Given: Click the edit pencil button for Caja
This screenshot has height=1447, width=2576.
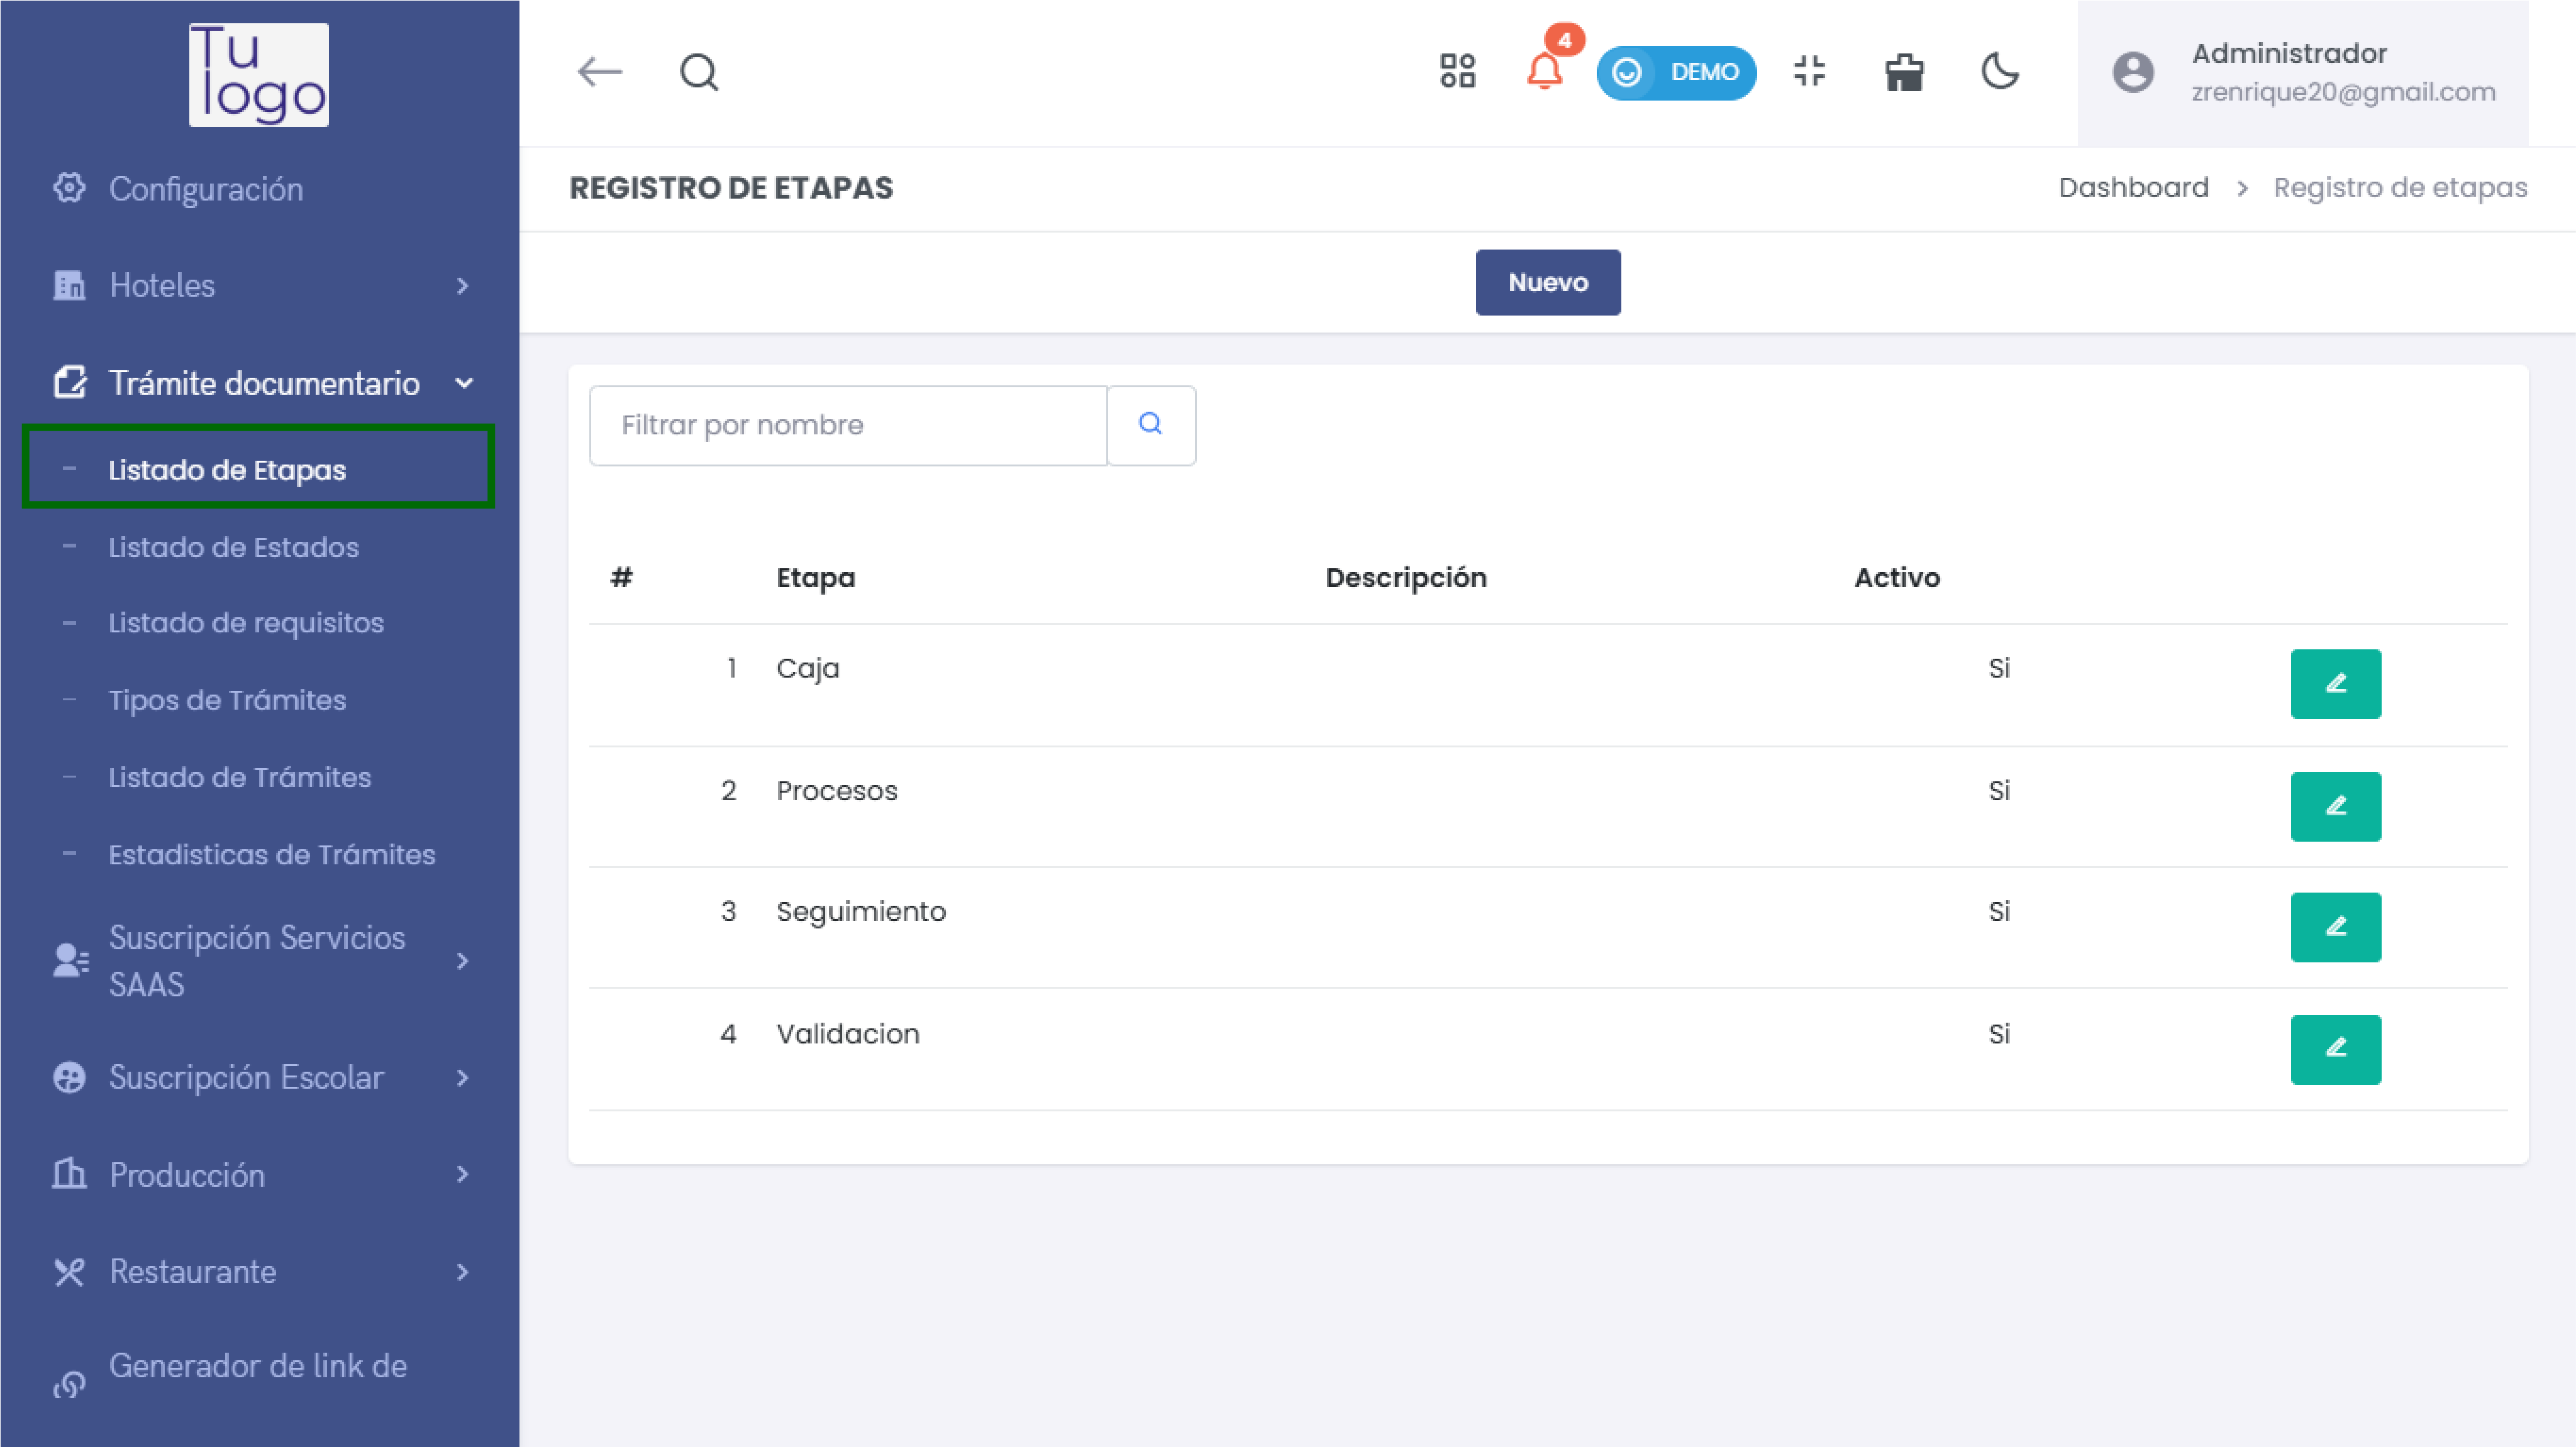Looking at the screenshot, I should [x=2335, y=683].
